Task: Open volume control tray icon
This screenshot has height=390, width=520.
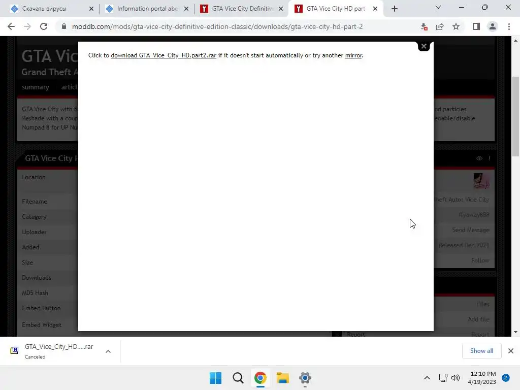Action: coord(456,378)
